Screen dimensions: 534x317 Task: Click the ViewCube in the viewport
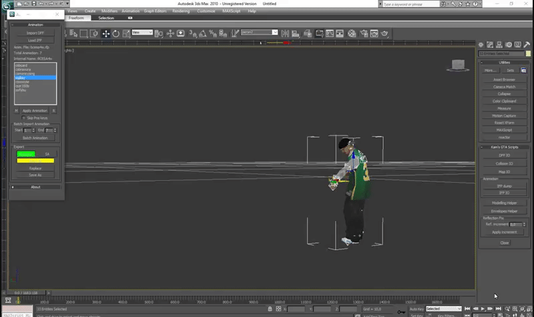point(458,65)
